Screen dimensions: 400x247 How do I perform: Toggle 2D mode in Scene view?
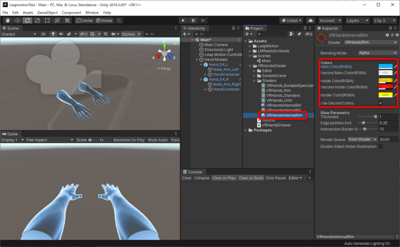43,34
